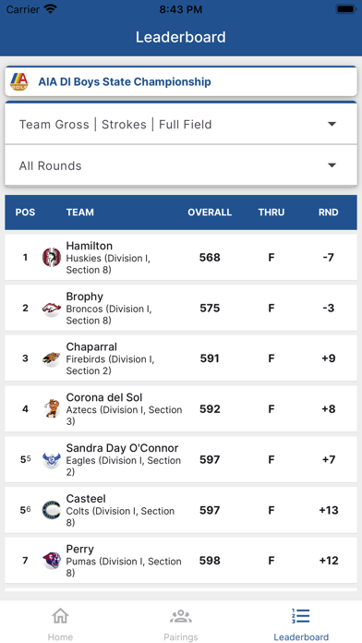Image resolution: width=362 pixels, height=643 pixels.
Task: Tap the POS column header
Action: pos(25,212)
